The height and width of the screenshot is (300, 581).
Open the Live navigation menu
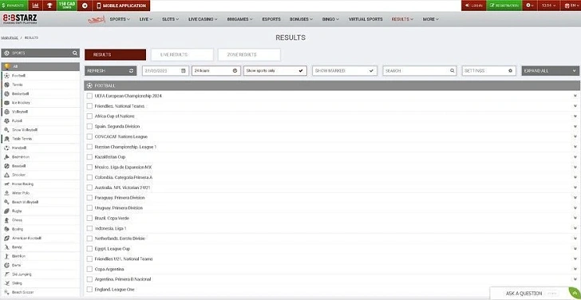coord(145,19)
